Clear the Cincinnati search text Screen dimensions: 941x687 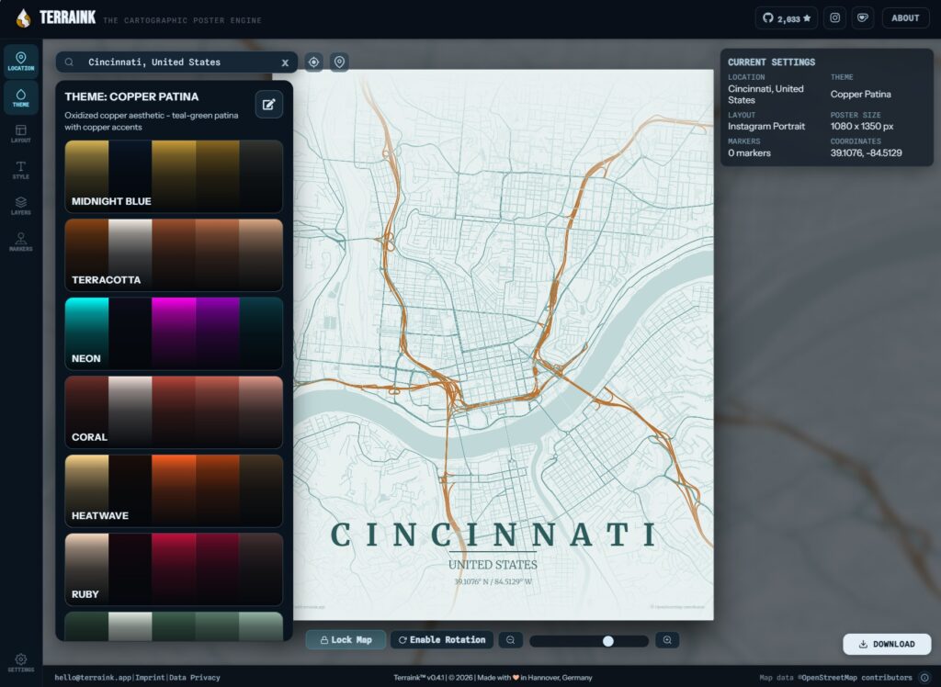(x=285, y=62)
